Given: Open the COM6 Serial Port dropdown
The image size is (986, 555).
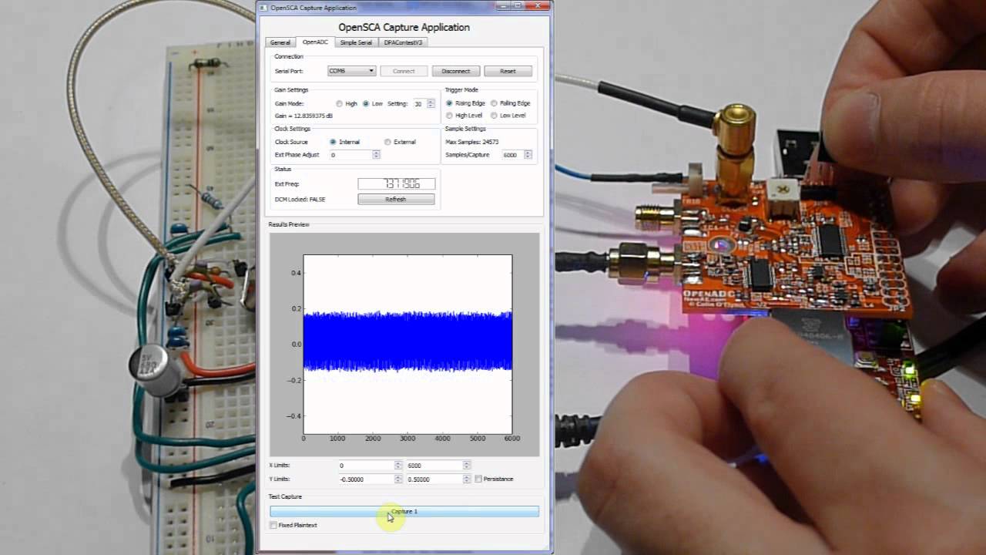Looking at the screenshot, I should pos(351,71).
